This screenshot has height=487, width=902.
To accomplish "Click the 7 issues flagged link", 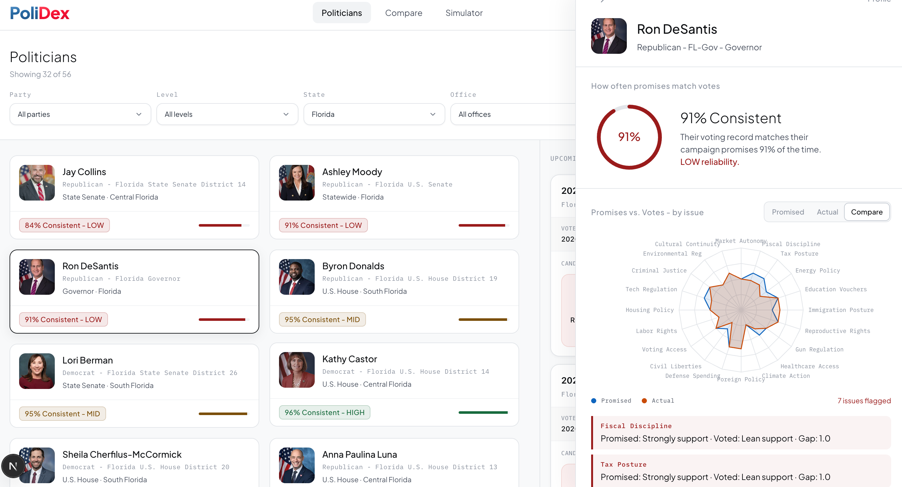I will pos(863,401).
